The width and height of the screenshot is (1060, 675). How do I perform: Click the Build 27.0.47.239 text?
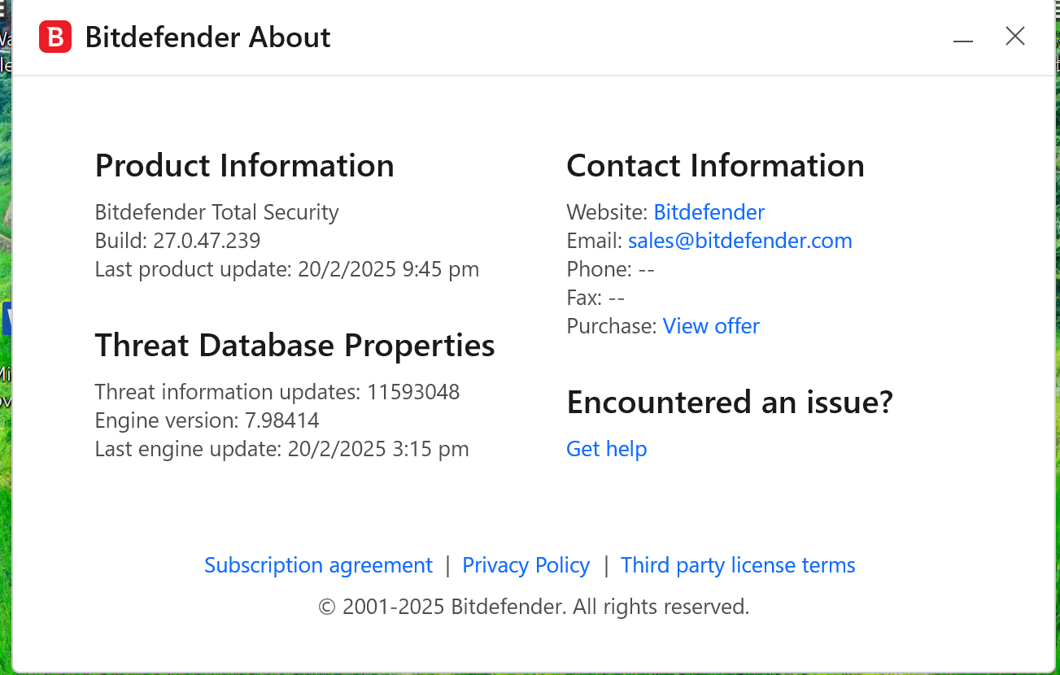pos(177,242)
